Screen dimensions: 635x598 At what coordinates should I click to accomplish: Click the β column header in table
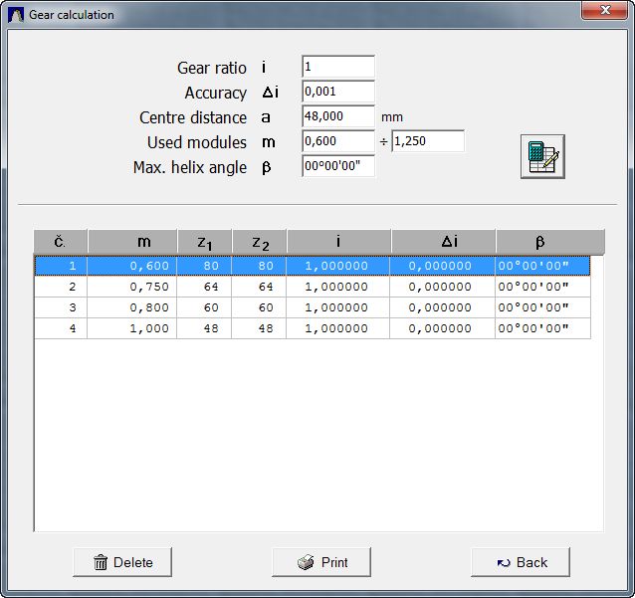pos(539,242)
